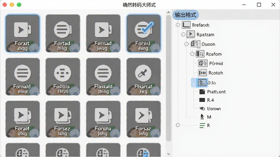280x157 pixels.
Task: Click the Plymid grid icon
Action: 203,63
